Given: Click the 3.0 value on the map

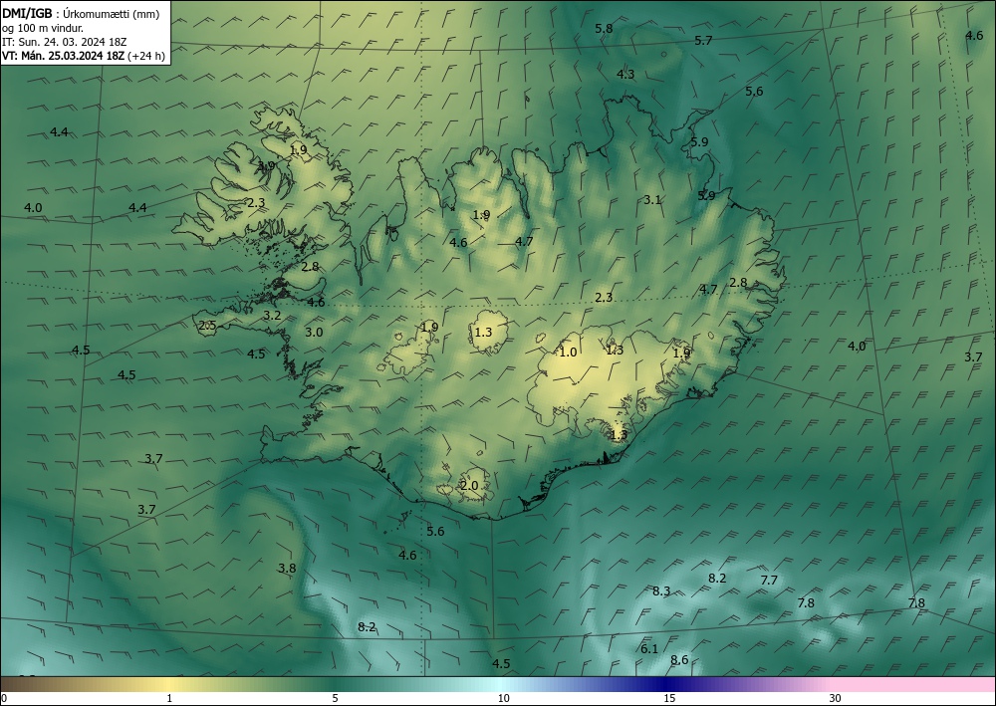Looking at the screenshot, I should 314,332.
